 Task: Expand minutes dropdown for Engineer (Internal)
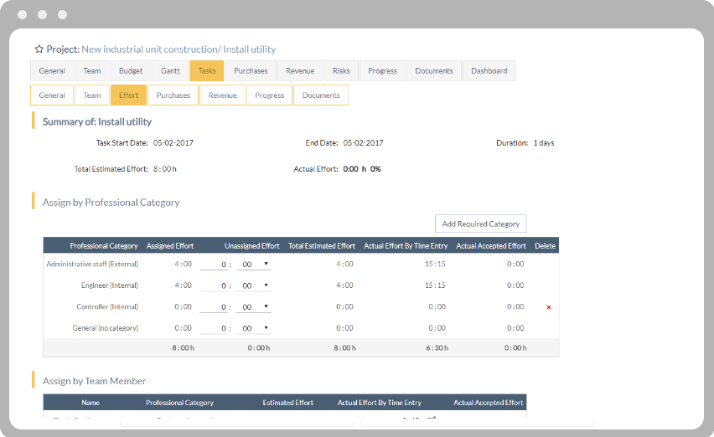(x=255, y=285)
